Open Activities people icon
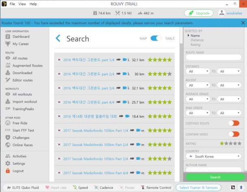The height and width of the screenshot is (192, 247). click(8, 156)
